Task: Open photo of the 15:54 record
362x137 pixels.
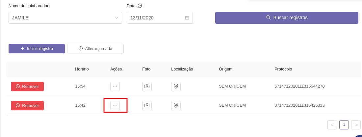Action: (x=147, y=86)
